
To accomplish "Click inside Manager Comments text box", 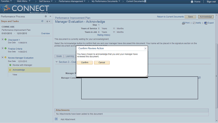I will pyautogui.click(x=140, y=88).
